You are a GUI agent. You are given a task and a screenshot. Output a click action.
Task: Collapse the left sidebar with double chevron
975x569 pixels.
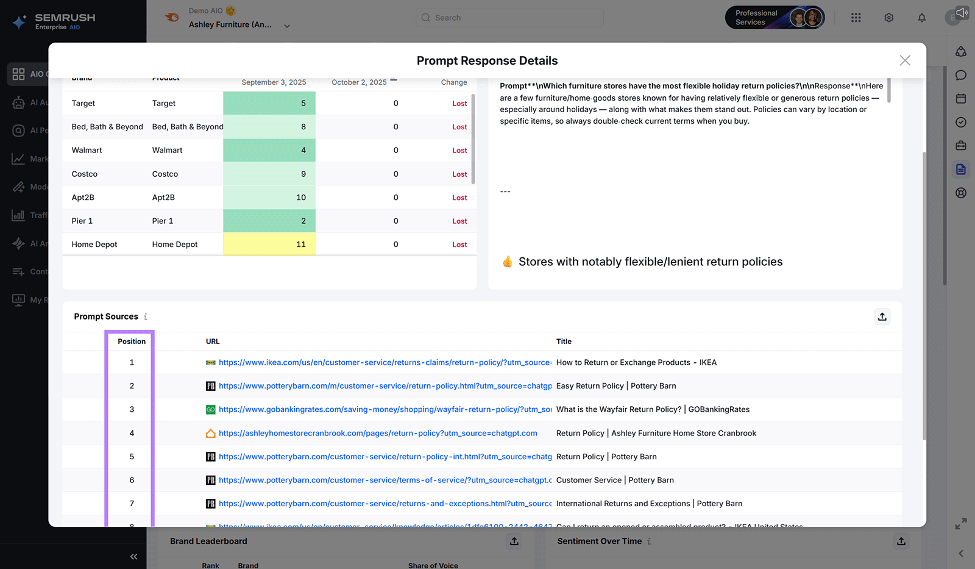pyautogui.click(x=133, y=556)
